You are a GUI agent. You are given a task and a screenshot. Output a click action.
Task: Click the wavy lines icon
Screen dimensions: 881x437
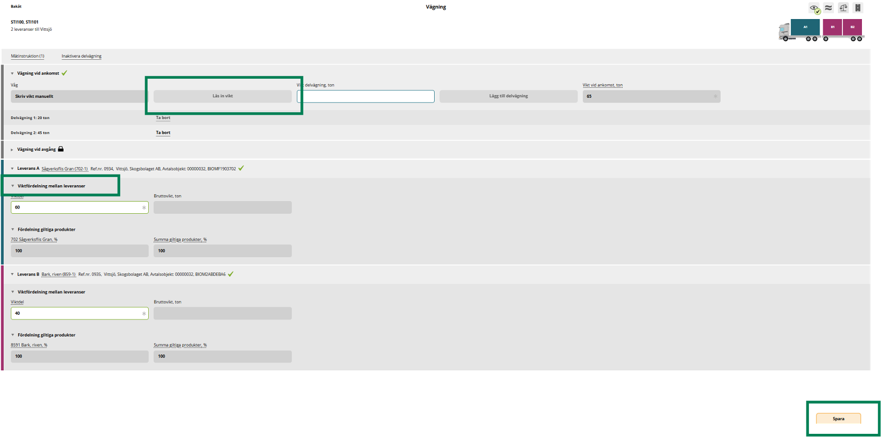click(x=829, y=7)
